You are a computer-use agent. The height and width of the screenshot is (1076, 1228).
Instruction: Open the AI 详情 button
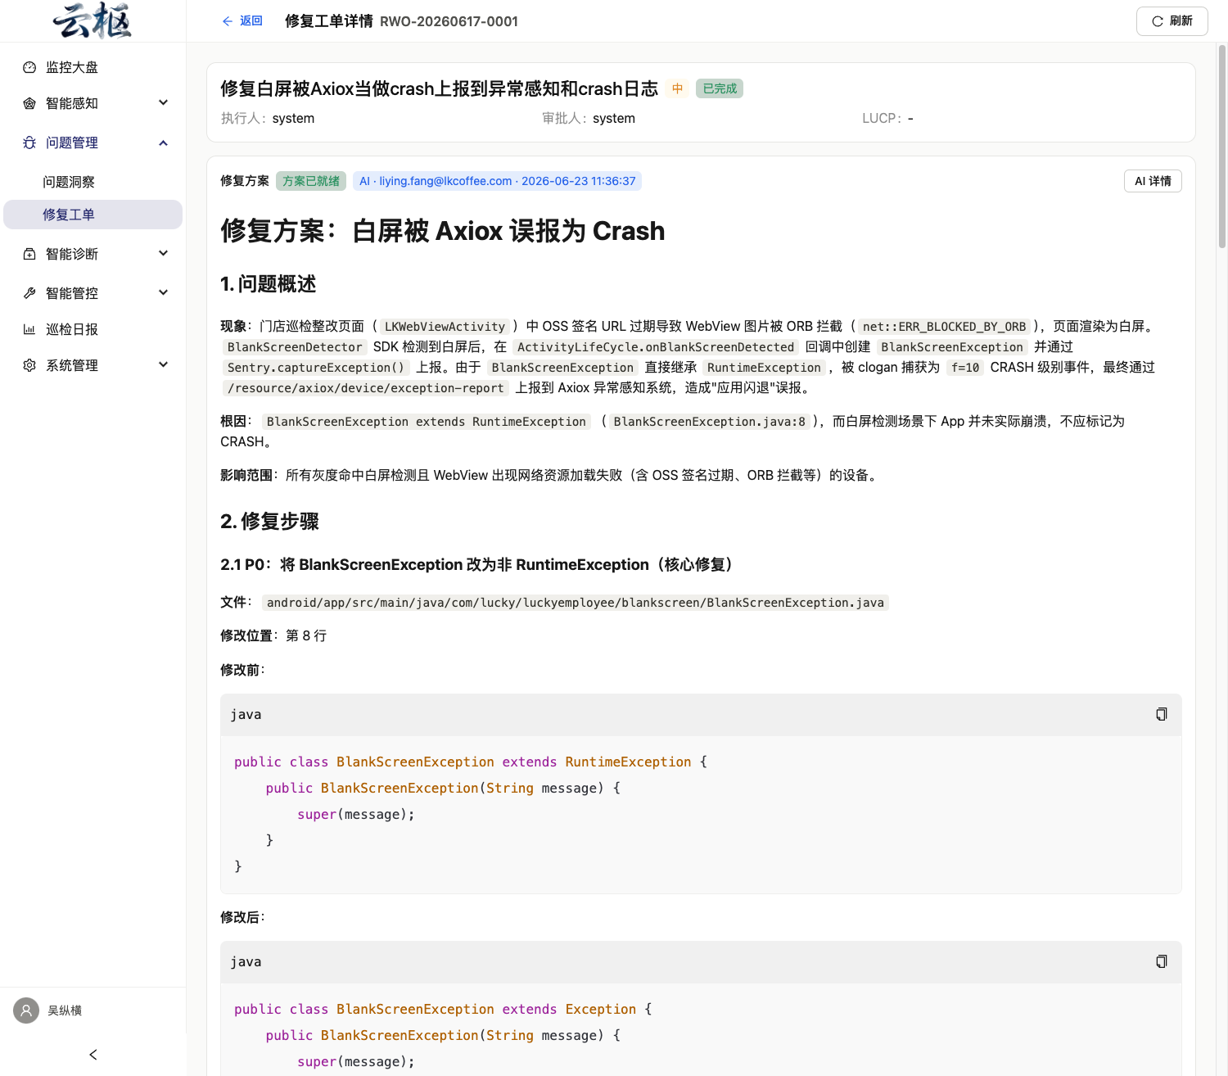(1153, 181)
